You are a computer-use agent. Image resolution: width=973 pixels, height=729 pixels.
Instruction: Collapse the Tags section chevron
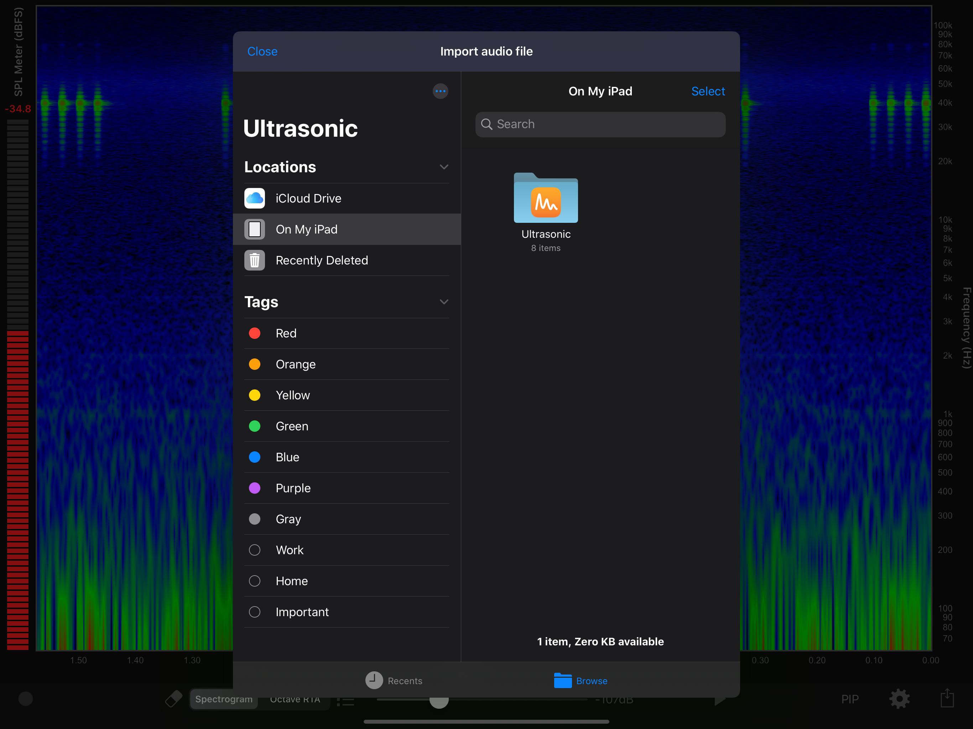pyautogui.click(x=444, y=302)
